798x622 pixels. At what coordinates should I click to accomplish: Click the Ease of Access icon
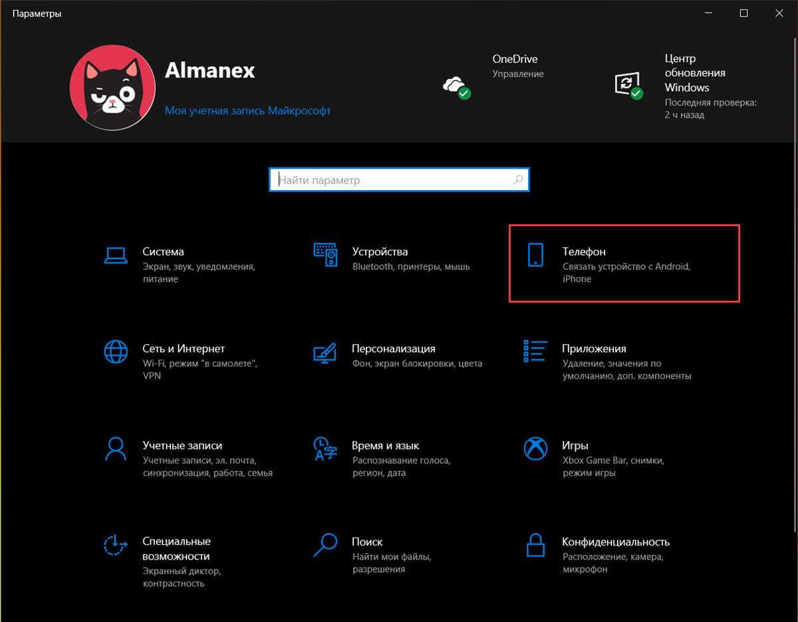coord(116,545)
